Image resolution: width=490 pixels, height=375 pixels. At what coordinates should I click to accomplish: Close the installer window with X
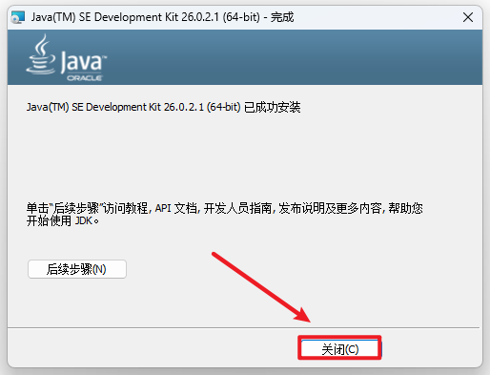click(x=468, y=17)
